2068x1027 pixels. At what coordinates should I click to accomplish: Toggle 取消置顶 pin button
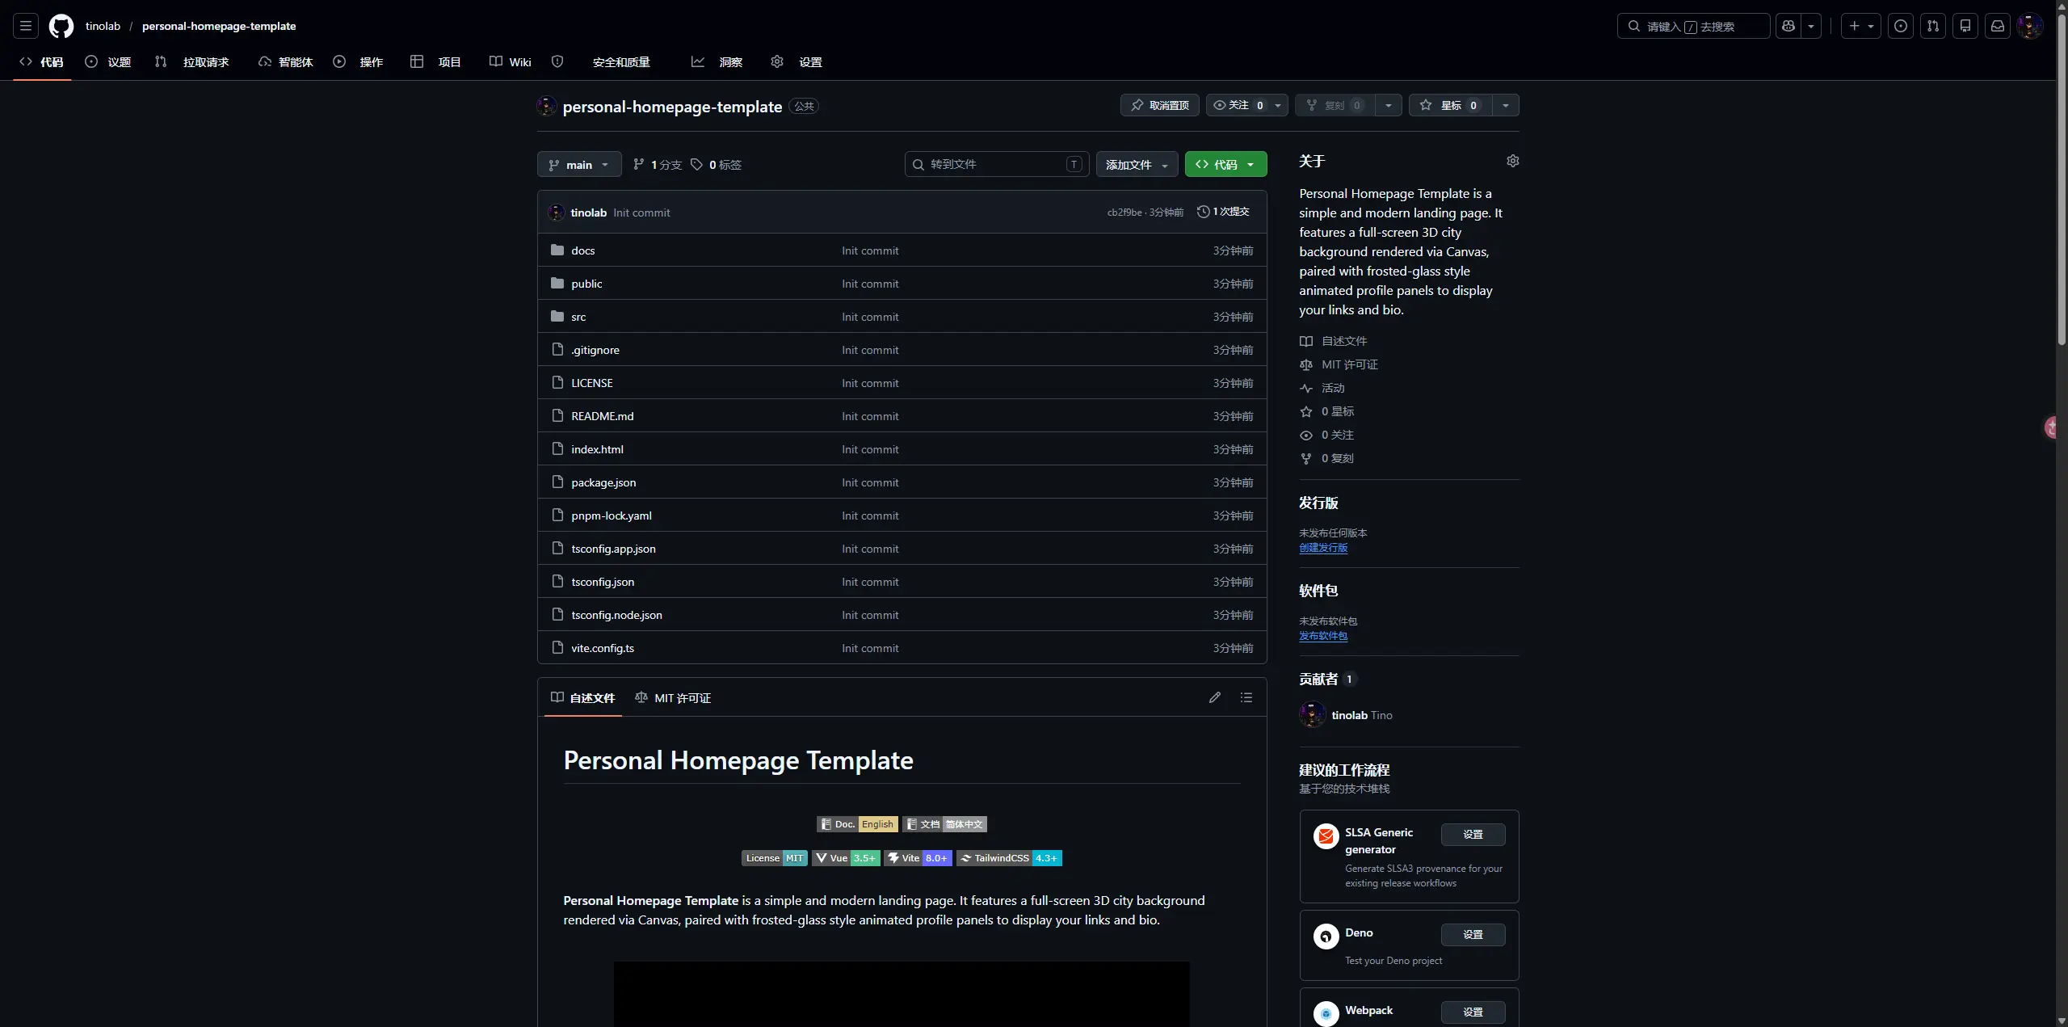[1159, 105]
